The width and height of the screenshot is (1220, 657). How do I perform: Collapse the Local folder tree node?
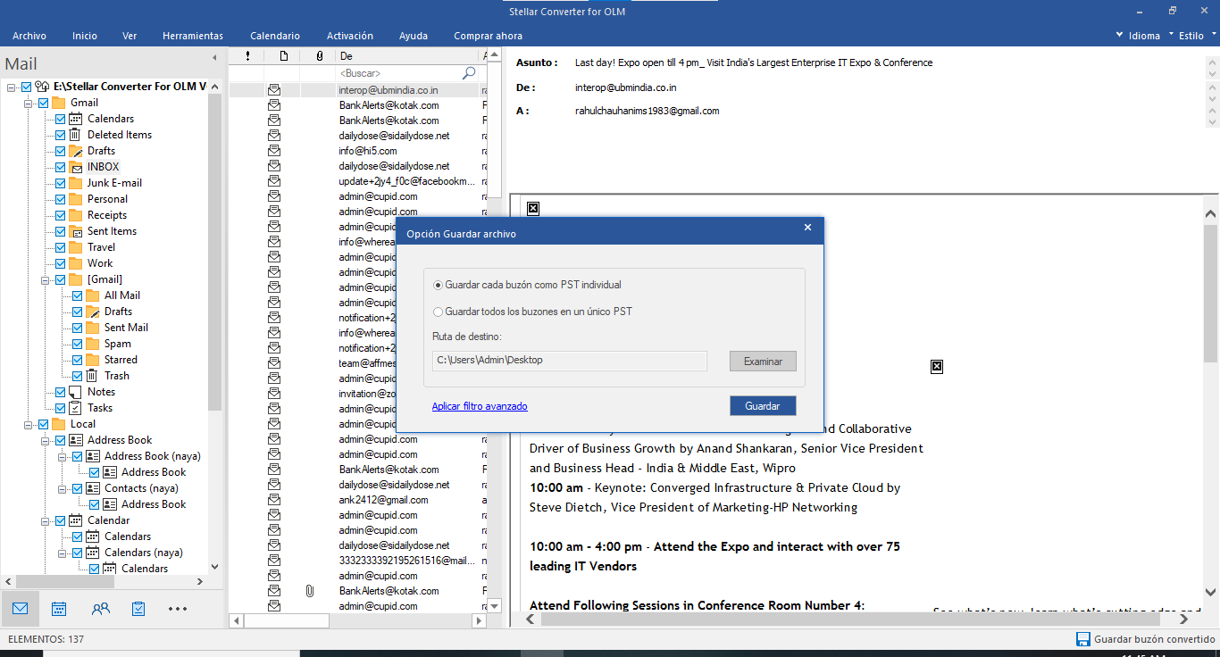pyautogui.click(x=29, y=425)
